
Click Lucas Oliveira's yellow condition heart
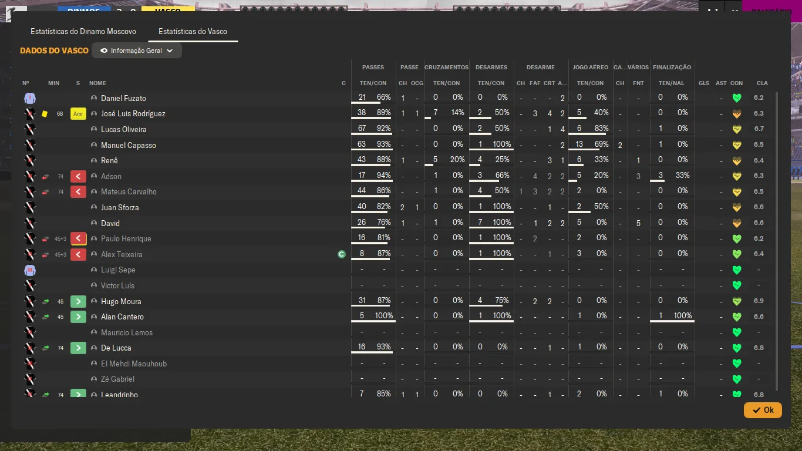(x=737, y=129)
